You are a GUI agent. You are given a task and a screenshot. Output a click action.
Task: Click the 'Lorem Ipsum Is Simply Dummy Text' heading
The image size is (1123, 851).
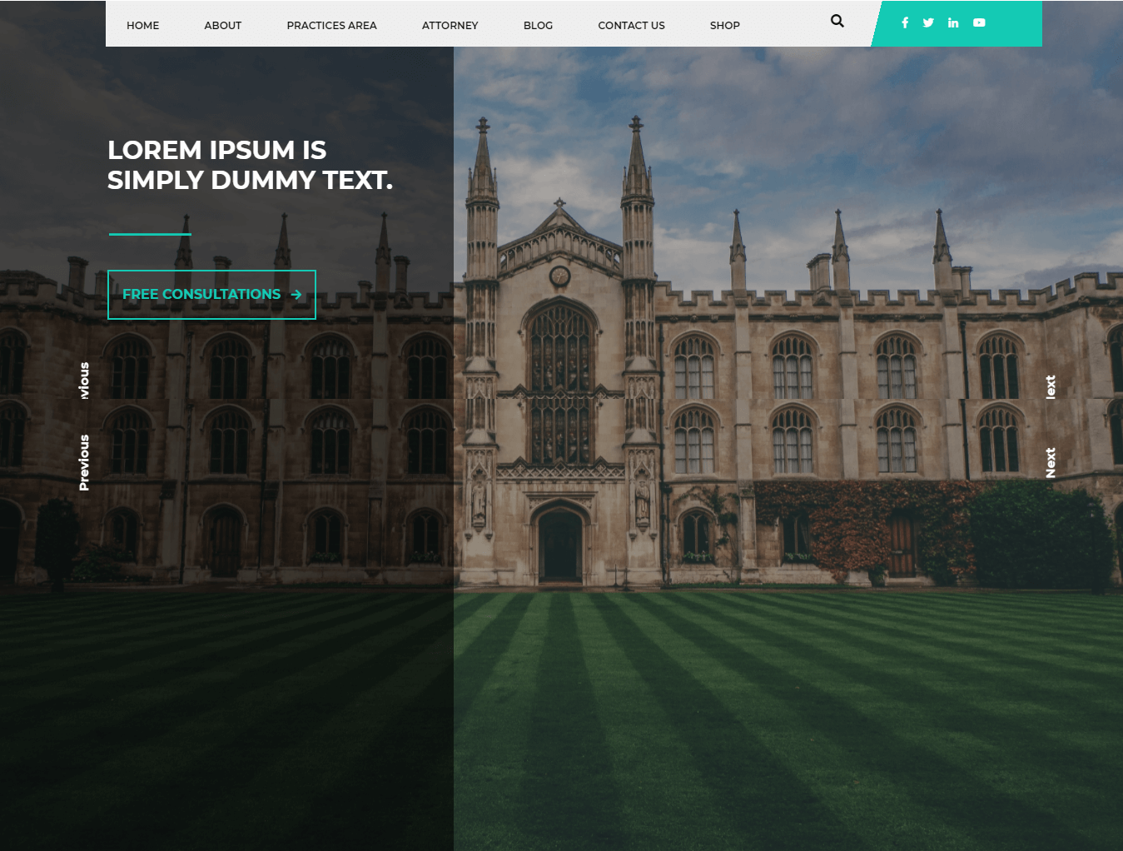click(250, 165)
